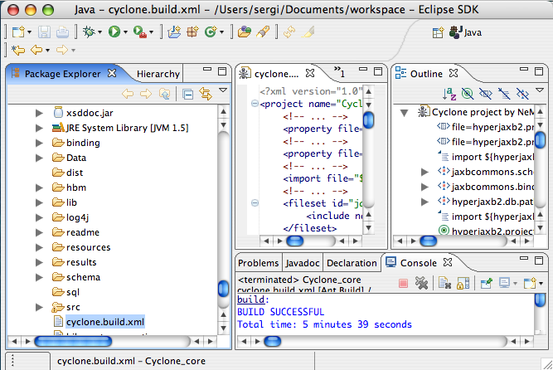Toggle Link with Editor in Package Explorer

(206, 94)
